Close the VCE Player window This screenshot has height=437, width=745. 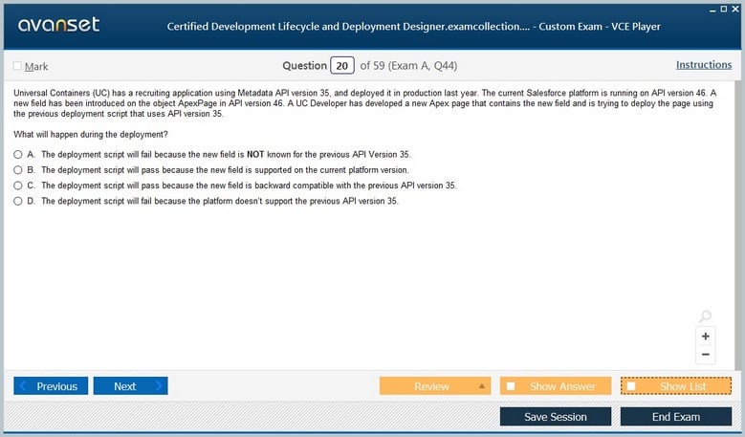(735, 9)
